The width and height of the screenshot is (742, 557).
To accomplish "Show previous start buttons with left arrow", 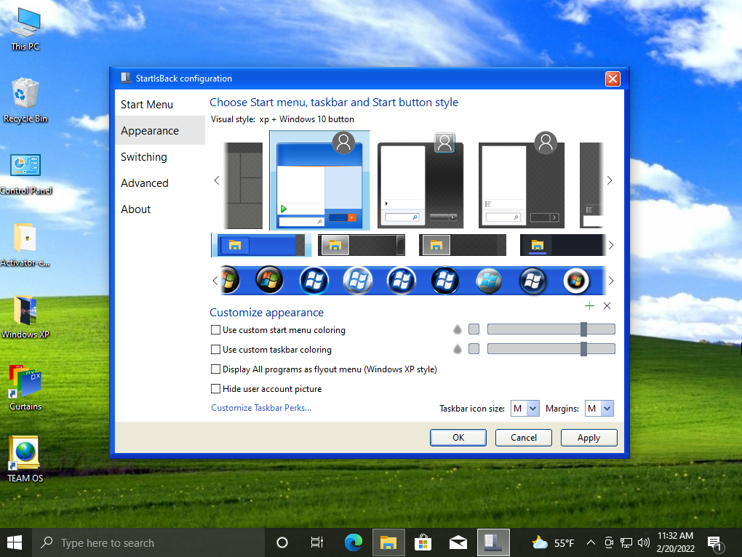I will point(215,281).
